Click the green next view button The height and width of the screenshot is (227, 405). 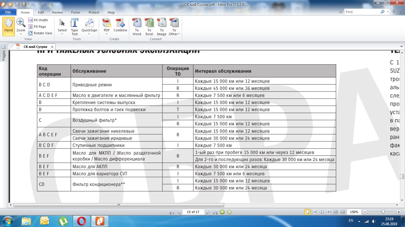(229, 212)
